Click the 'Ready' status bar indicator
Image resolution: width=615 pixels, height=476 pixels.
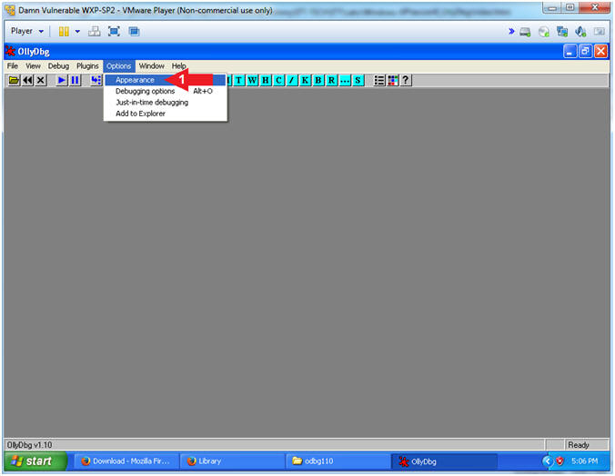click(579, 445)
